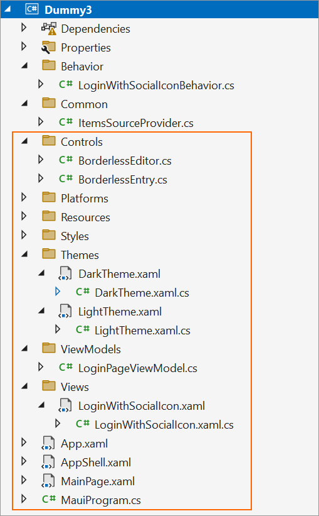Click the Properties wrench folder icon
The height and width of the screenshot is (516, 319).
point(49,47)
